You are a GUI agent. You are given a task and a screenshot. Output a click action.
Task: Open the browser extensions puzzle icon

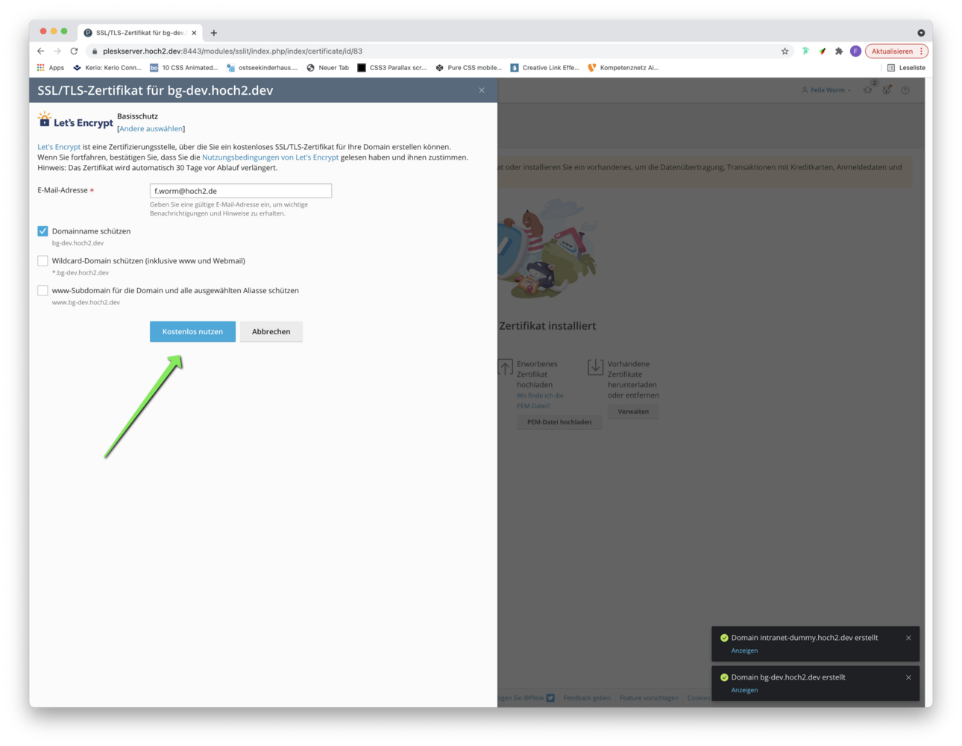click(x=839, y=51)
